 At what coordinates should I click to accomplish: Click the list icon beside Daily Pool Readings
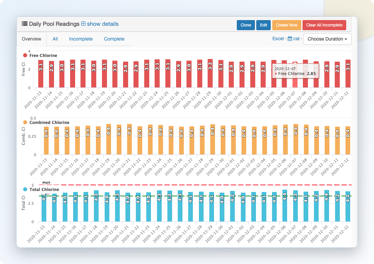24,24
